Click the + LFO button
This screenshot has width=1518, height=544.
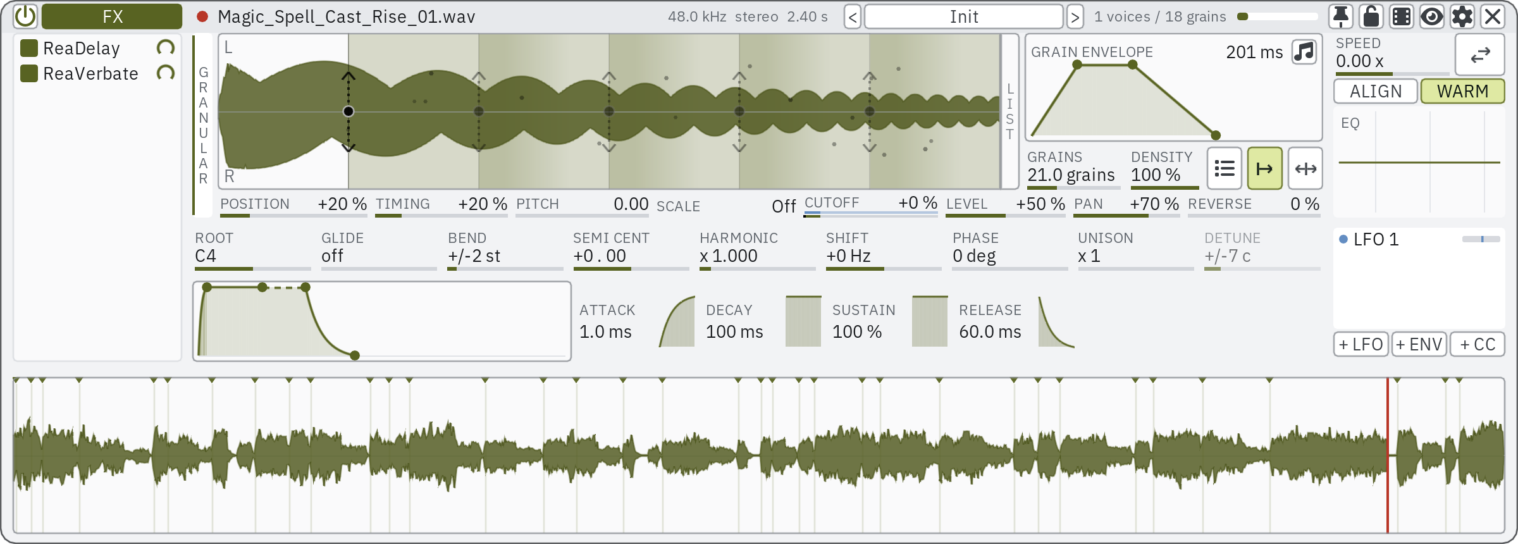[1361, 344]
